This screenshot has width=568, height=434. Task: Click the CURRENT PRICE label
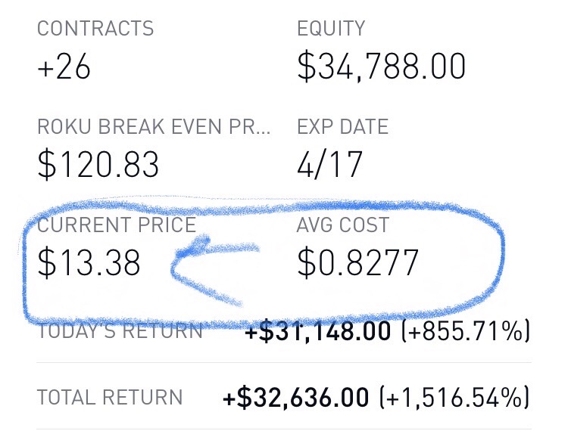point(117,225)
